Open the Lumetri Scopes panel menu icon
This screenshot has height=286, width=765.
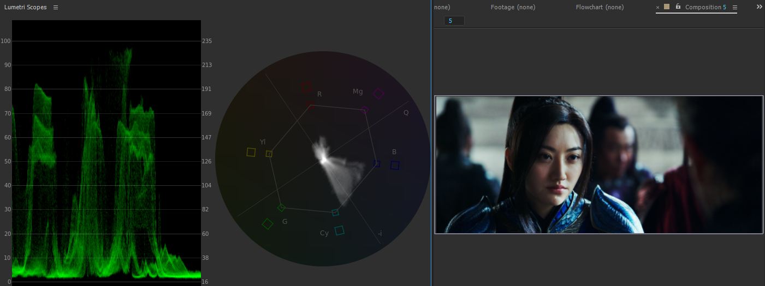56,7
